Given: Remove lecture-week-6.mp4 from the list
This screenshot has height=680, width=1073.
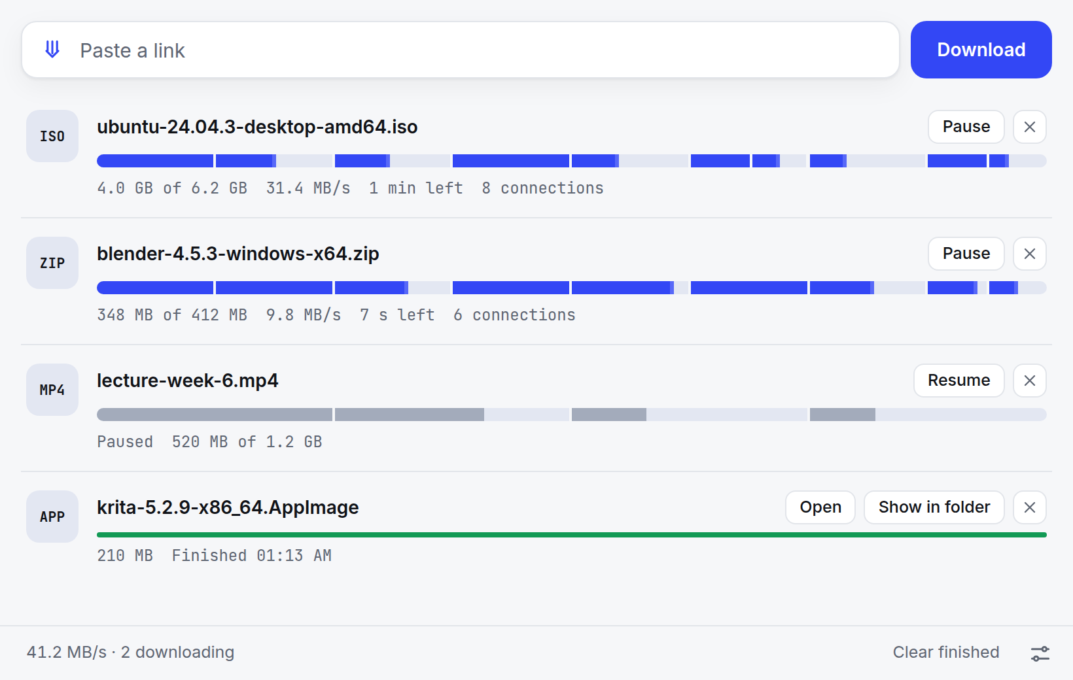Looking at the screenshot, I should (x=1030, y=381).
